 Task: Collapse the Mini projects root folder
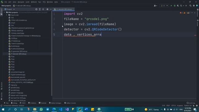click(x=4, y=12)
